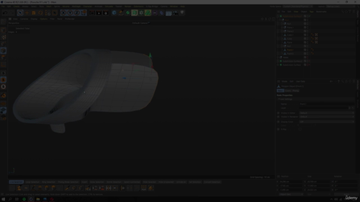360x202 pixels.
Task: Click the Object Manager search icon
Action: tap(343, 11)
